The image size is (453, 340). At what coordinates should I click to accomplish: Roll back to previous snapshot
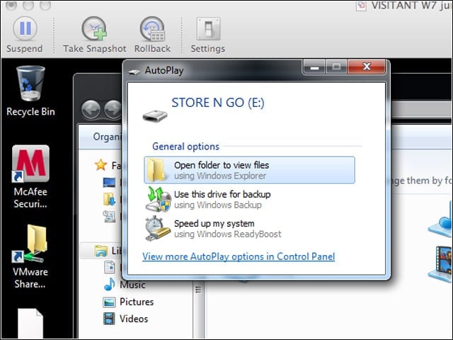152,35
